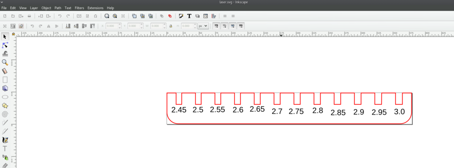The height and width of the screenshot is (168, 454).
Task: Open the Filters menu
Action: (79, 8)
